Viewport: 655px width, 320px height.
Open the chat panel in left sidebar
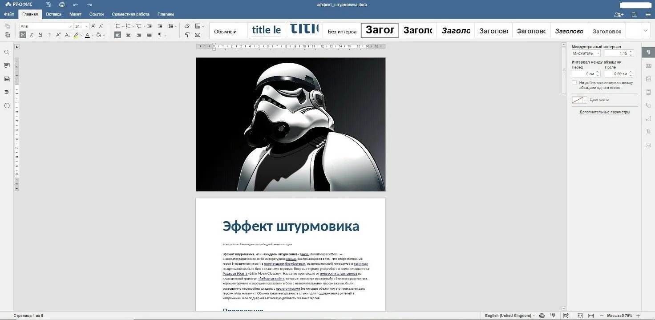(7, 79)
